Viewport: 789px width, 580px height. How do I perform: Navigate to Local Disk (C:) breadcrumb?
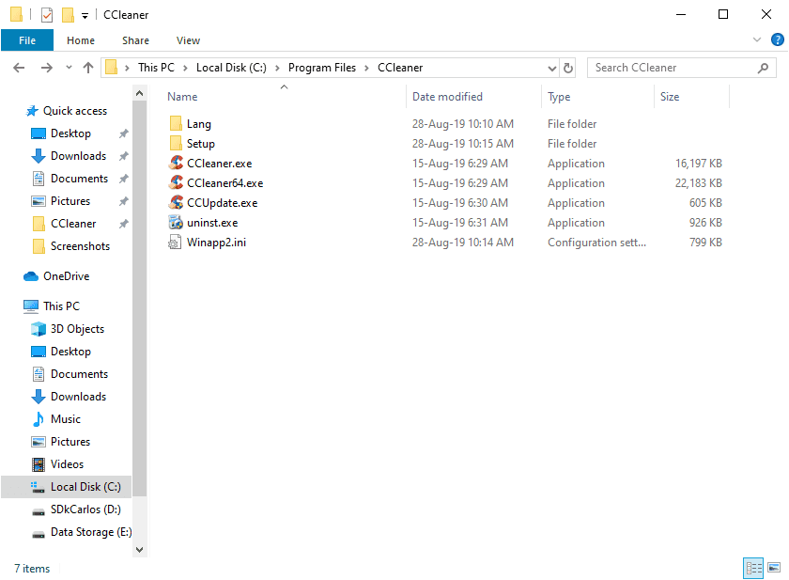tap(231, 68)
